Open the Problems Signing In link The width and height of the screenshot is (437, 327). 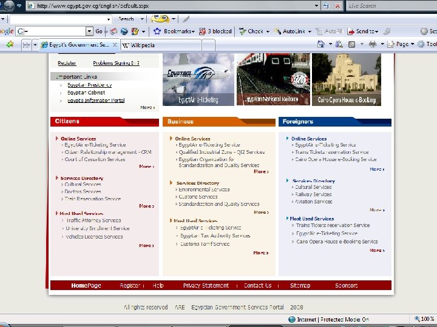click(x=116, y=63)
